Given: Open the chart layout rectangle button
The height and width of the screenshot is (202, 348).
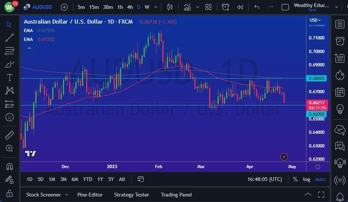Looking at the screenshot, I should [285, 7].
